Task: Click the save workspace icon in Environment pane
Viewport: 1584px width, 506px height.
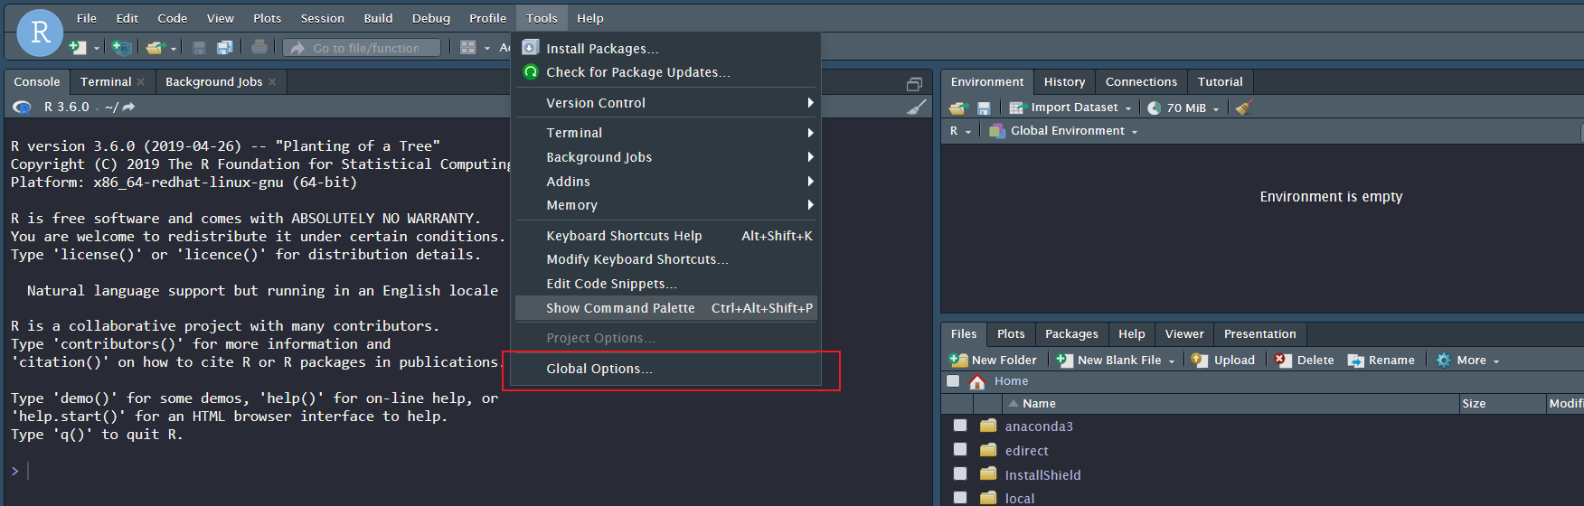Action: pyautogui.click(x=984, y=108)
